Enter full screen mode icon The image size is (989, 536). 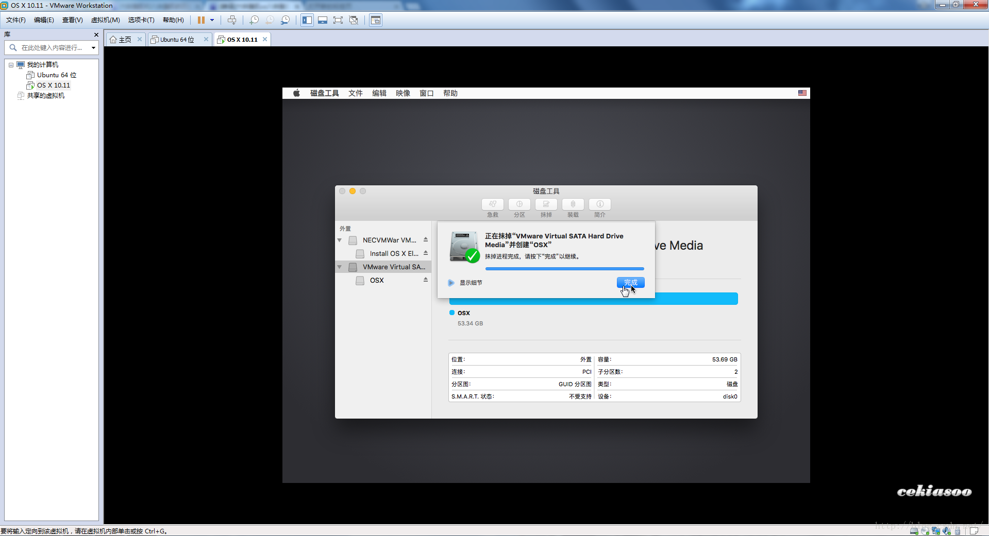pyautogui.click(x=338, y=20)
